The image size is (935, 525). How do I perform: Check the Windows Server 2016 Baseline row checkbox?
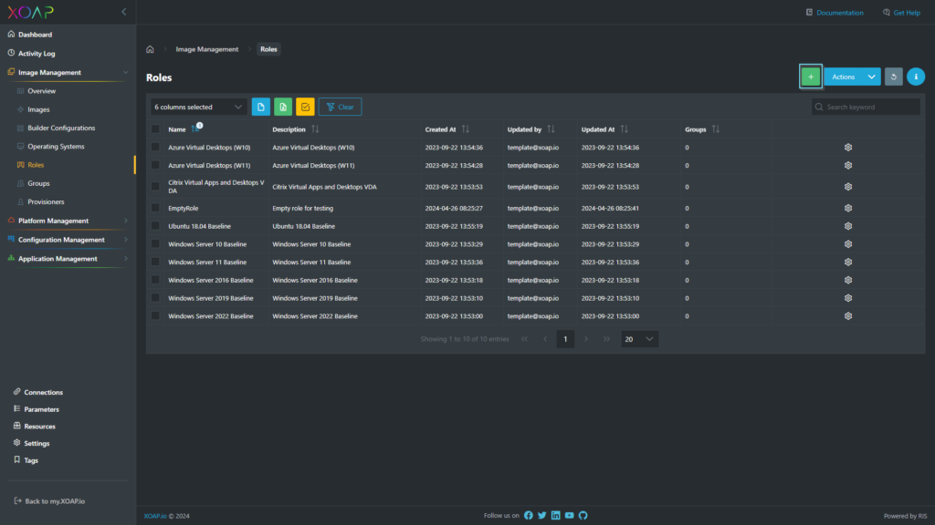tap(155, 280)
